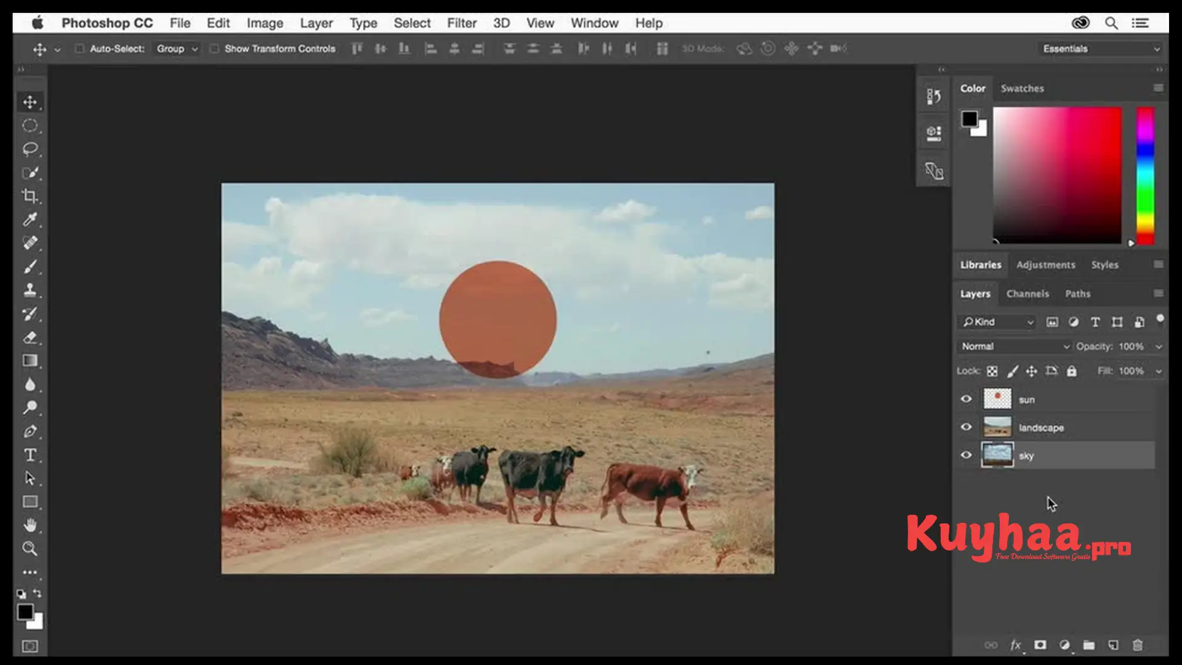Select the Elliptical Marquee tool
1182x665 pixels.
coord(30,126)
